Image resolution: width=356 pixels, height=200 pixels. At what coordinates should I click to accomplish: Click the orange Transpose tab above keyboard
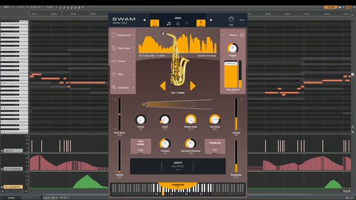[178, 186]
